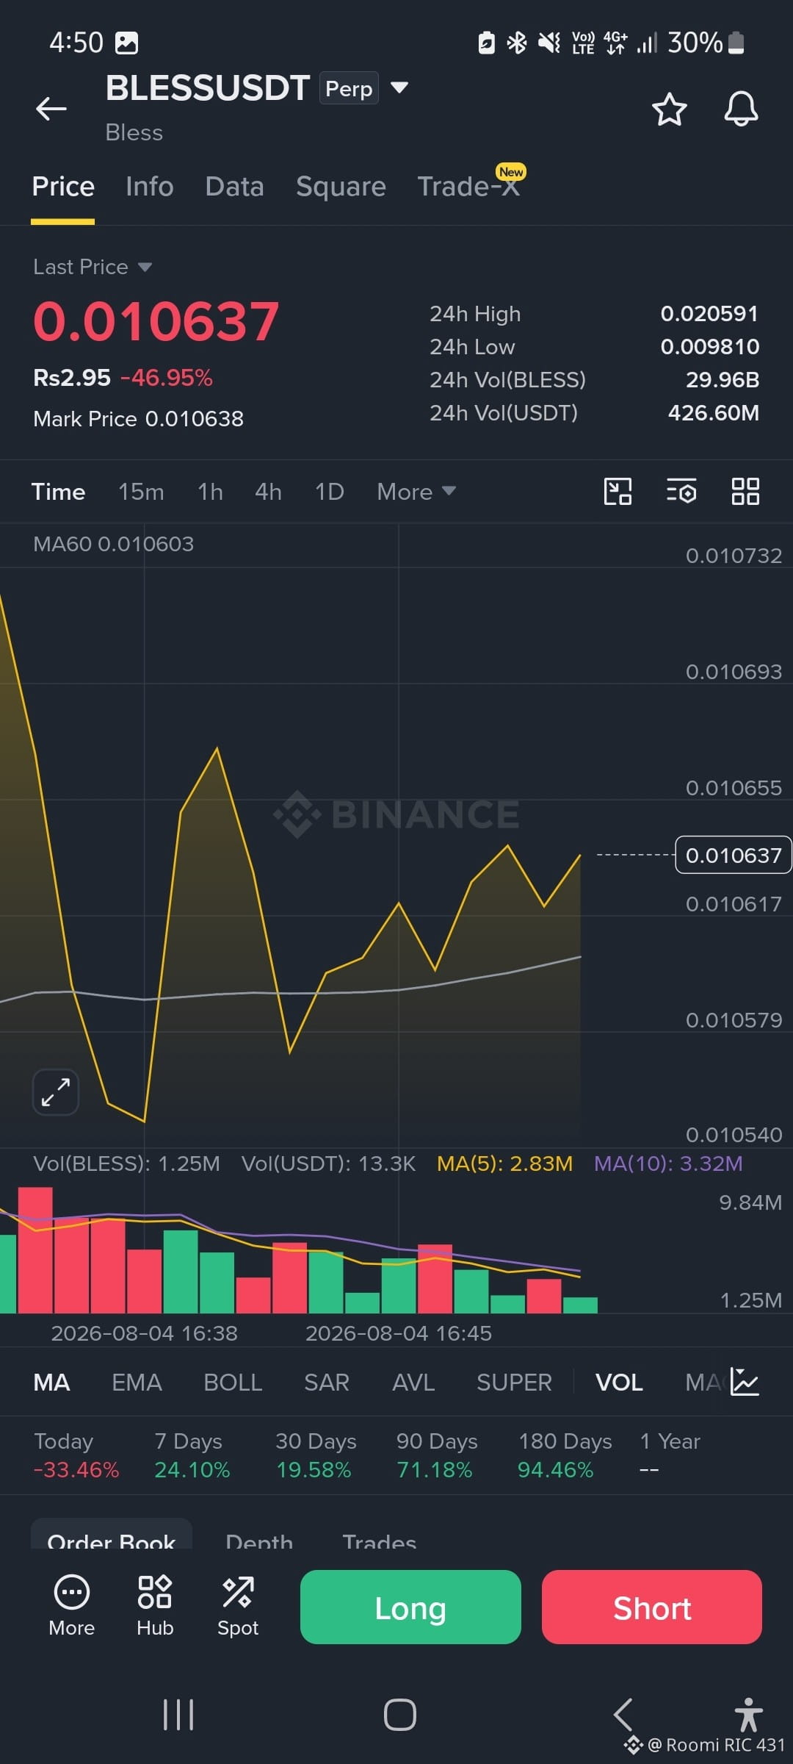Tap 24h High value 0.020591
Viewport: 793px width, 1764px height.
[x=709, y=314]
